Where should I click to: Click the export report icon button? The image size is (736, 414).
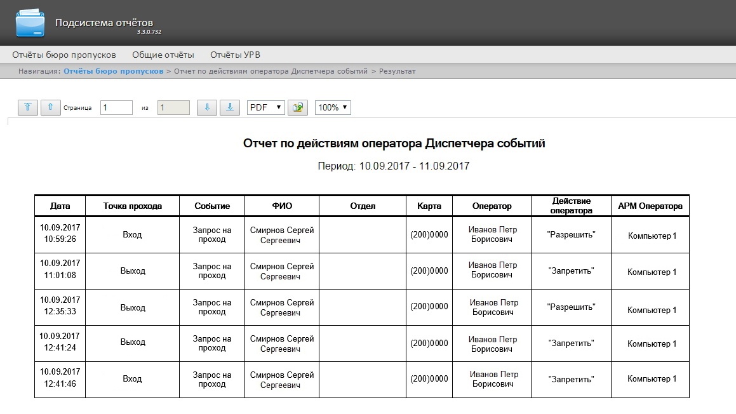coord(297,108)
